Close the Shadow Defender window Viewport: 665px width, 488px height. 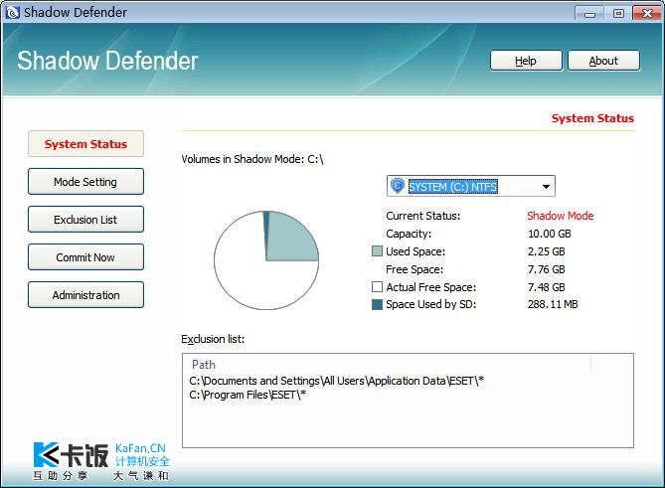pos(647,14)
